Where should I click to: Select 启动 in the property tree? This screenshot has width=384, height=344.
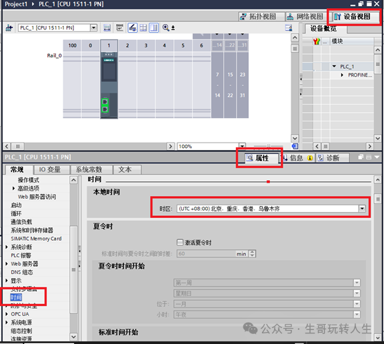point(16,205)
